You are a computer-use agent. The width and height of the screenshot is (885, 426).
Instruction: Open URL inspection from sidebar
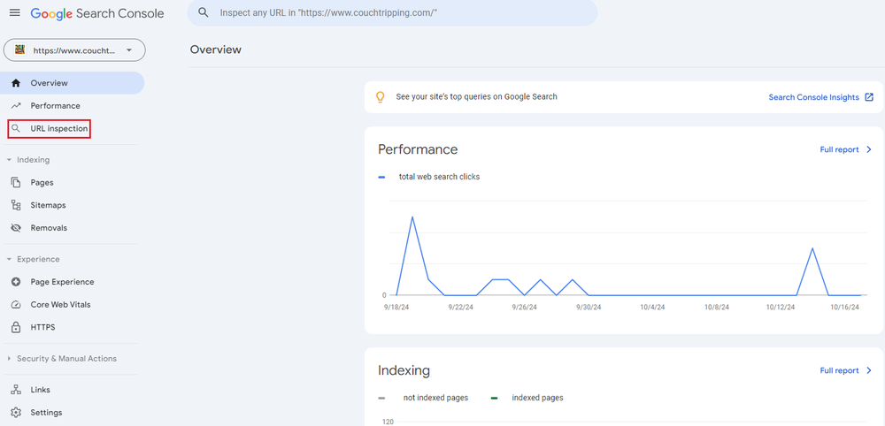click(58, 129)
